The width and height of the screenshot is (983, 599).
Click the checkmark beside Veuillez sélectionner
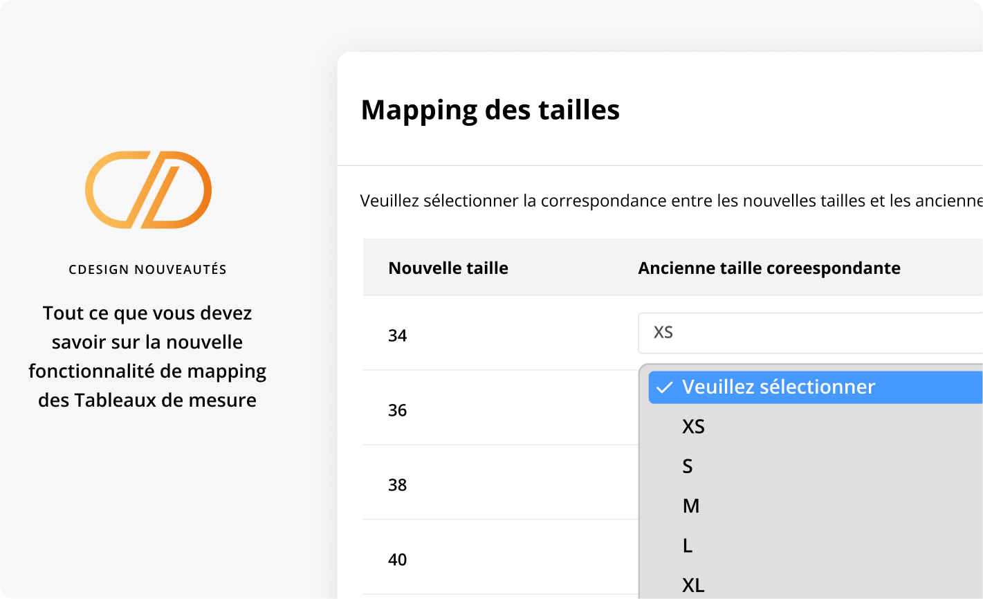(x=664, y=387)
